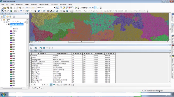Select the Pan hand tool
This screenshot has width=174, height=97.
(8, 11)
